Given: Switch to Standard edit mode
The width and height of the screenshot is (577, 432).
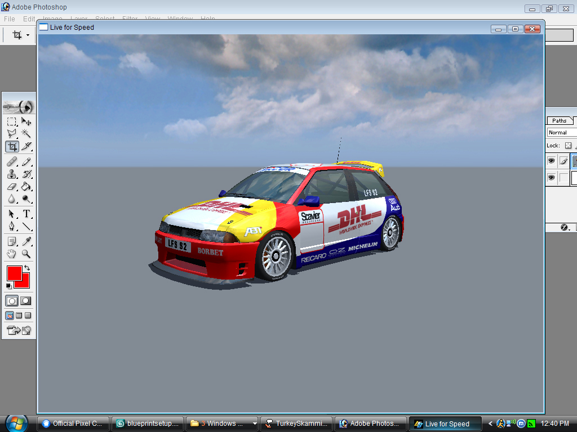Looking at the screenshot, I should click(12, 301).
